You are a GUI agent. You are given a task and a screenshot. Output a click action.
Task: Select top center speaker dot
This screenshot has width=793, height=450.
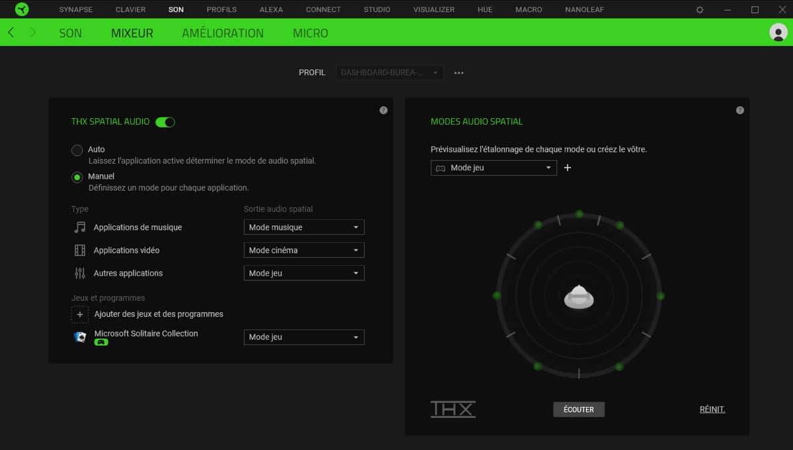click(x=579, y=214)
